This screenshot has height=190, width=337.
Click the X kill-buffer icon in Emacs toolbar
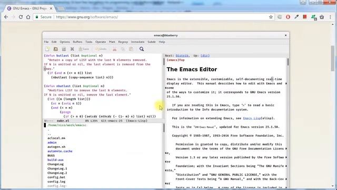coord(72,49)
